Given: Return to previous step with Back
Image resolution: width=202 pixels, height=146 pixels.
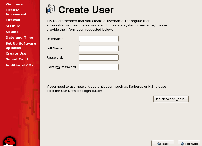Looking at the screenshot, I should pos(163,143).
